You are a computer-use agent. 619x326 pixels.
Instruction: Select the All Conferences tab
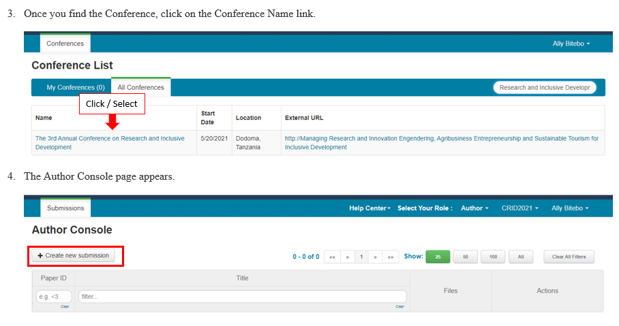tap(140, 88)
